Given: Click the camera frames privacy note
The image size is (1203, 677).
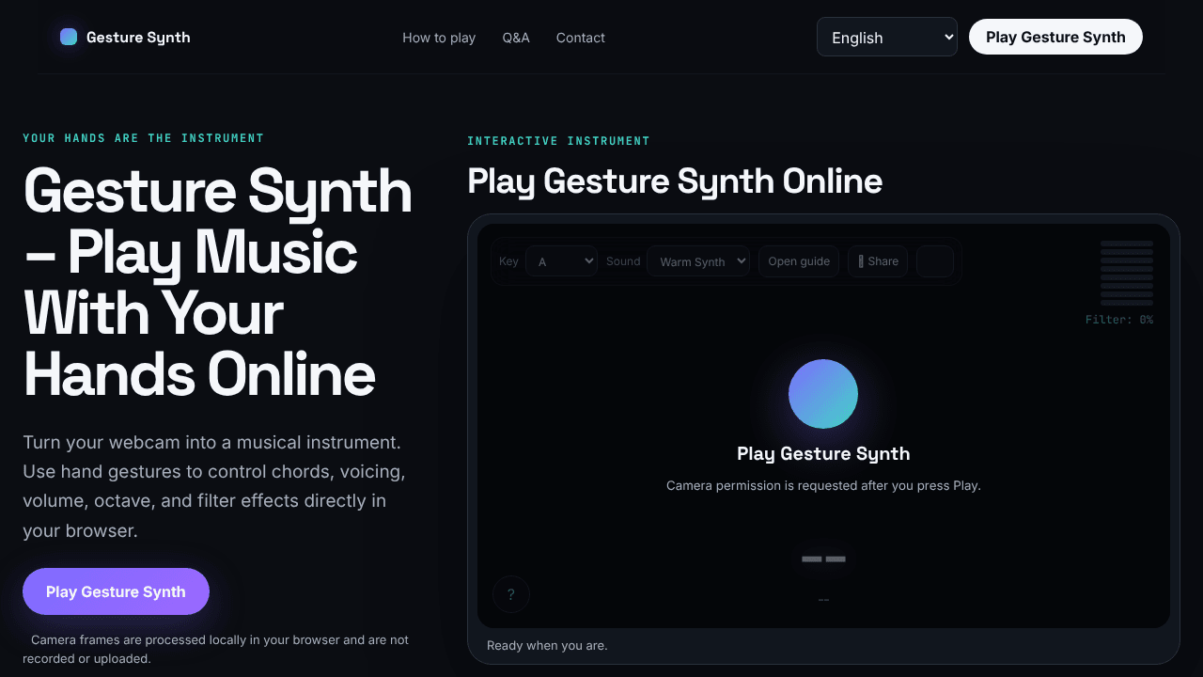Looking at the screenshot, I should 216,649.
